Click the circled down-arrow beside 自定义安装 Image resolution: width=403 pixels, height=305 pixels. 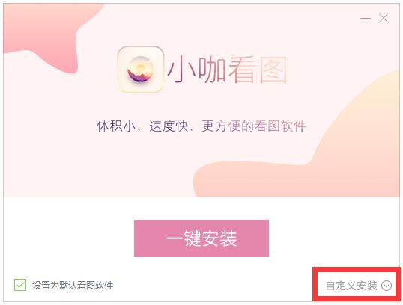pyautogui.click(x=387, y=286)
